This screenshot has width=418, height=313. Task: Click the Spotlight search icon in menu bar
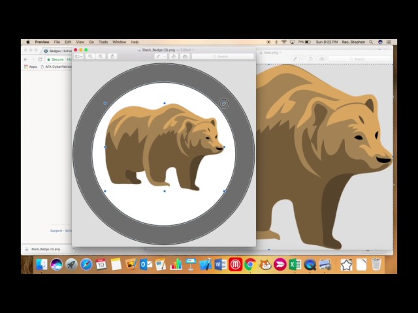[371, 42]
